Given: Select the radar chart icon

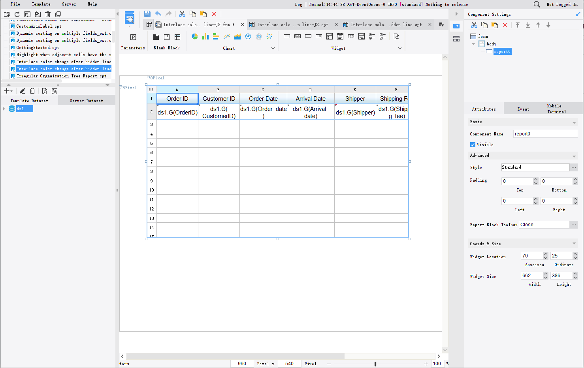Looking at the screenshot, I should tap(259, 36).
